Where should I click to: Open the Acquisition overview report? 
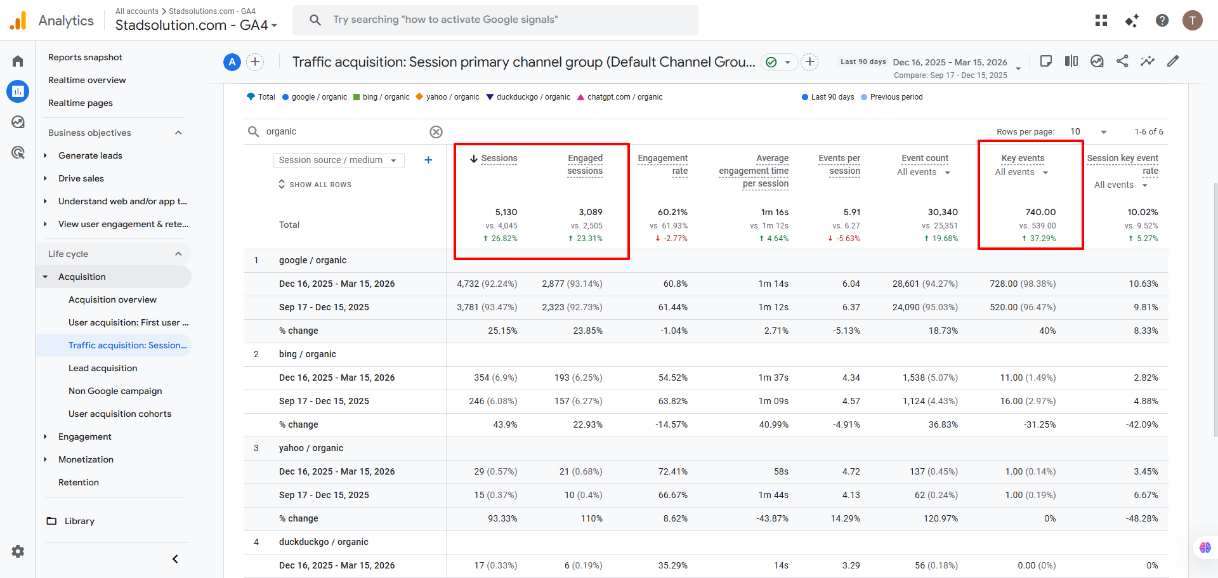point(112,299)
